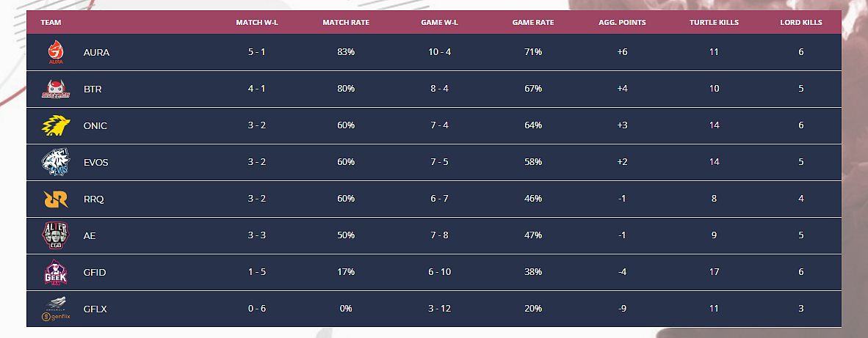Click the Genflix Aerowolf team logo
868x338 pixels.
coord(56,309)
